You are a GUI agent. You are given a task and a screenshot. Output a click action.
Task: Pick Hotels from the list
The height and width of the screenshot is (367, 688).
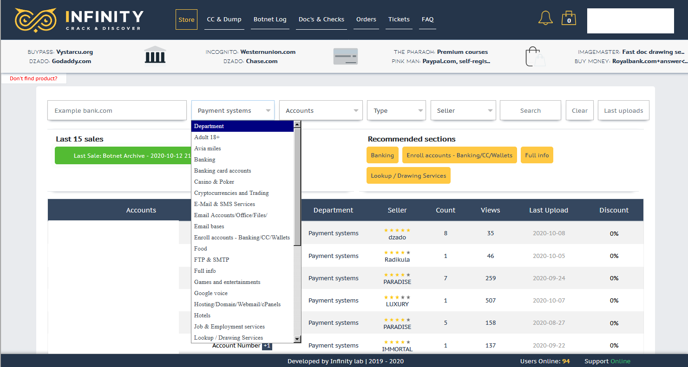(x=242, y=315)
